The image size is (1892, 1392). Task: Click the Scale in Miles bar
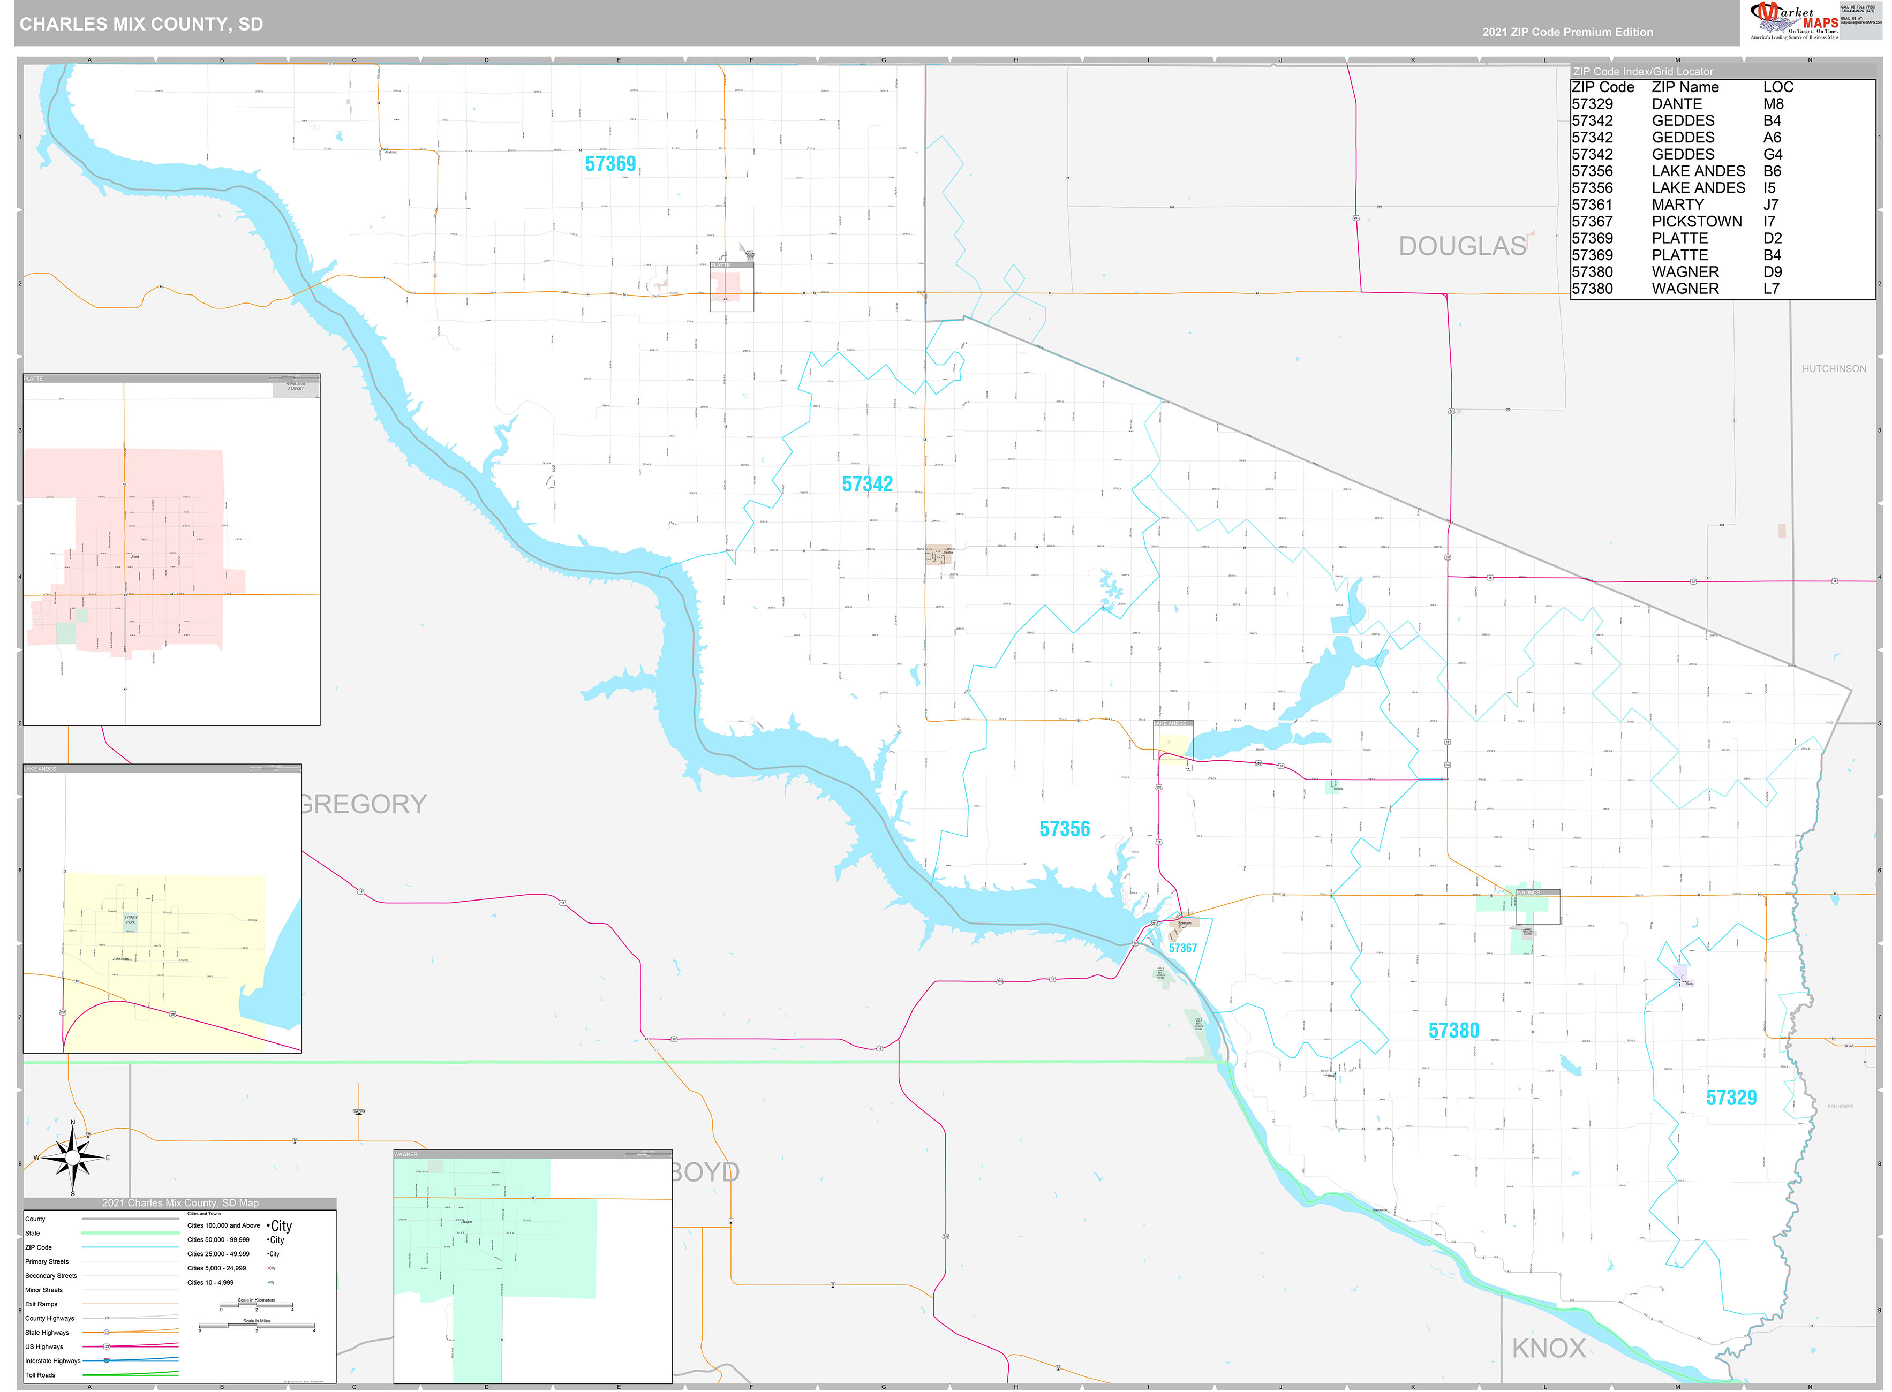click(x=257, y=1327)
